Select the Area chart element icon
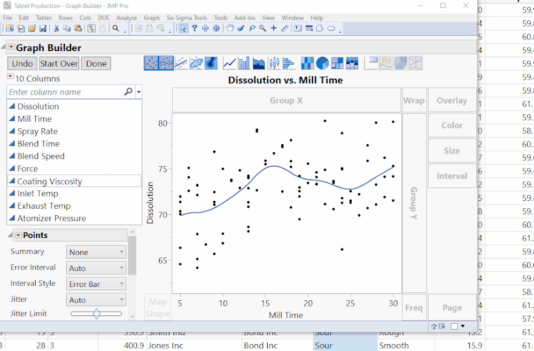The height and width of the screenshot is (351, 534). pyautogui.click(x=259, y=64)
